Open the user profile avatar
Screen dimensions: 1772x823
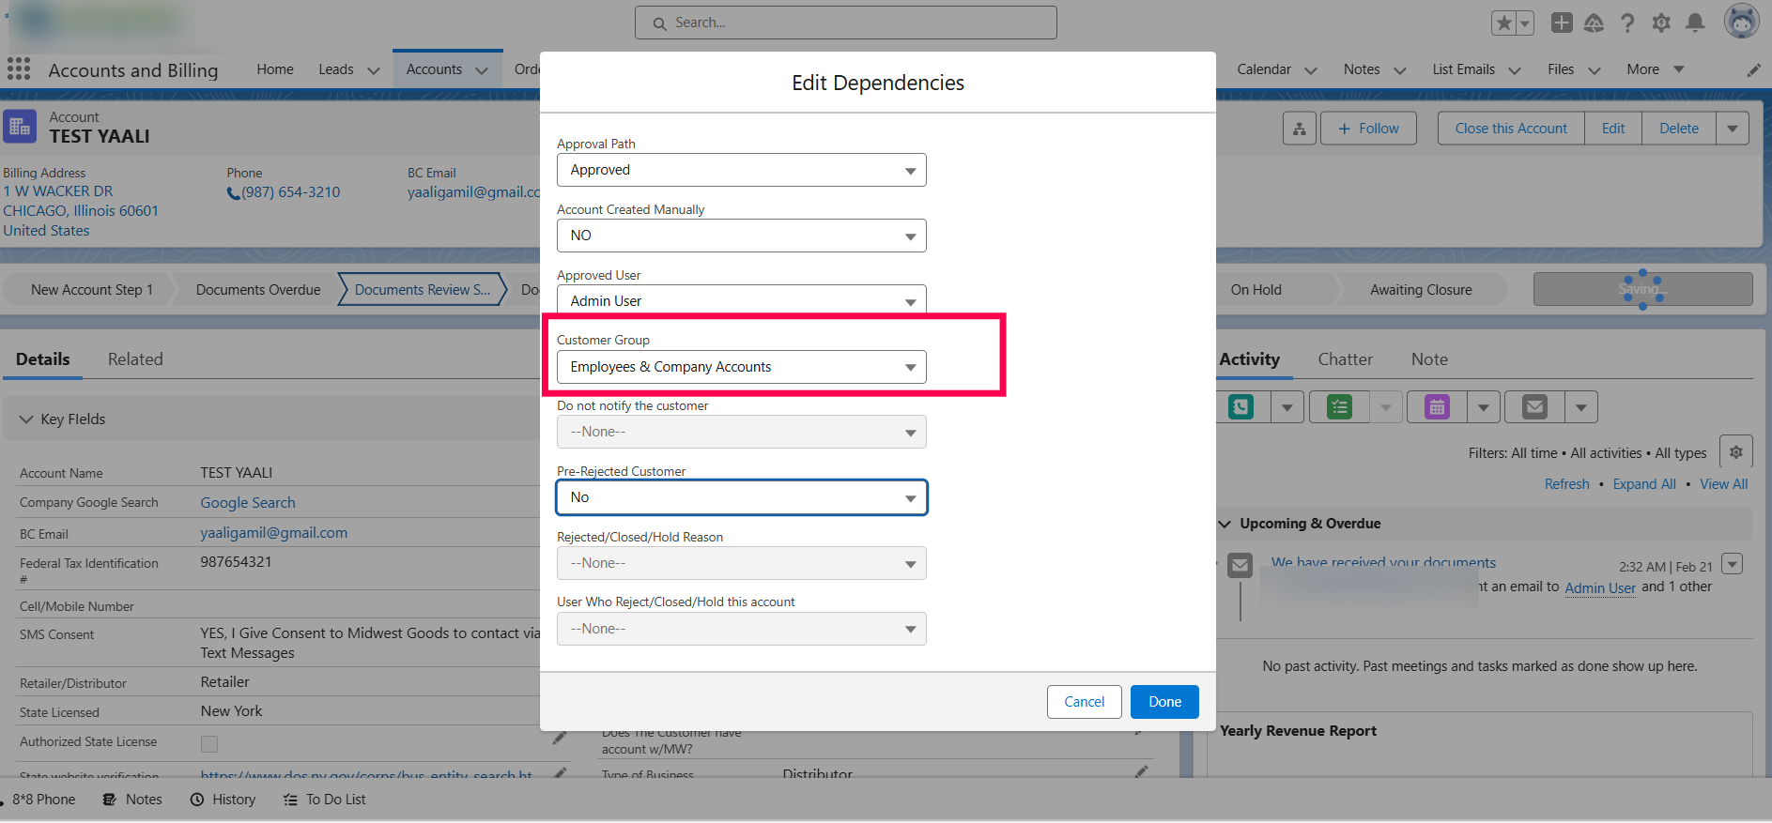[1741, 22]
